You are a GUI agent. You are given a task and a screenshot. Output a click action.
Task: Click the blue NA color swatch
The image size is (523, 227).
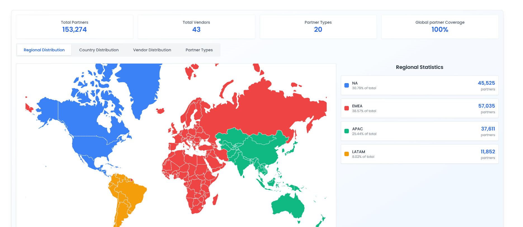(x=347, y=85)
